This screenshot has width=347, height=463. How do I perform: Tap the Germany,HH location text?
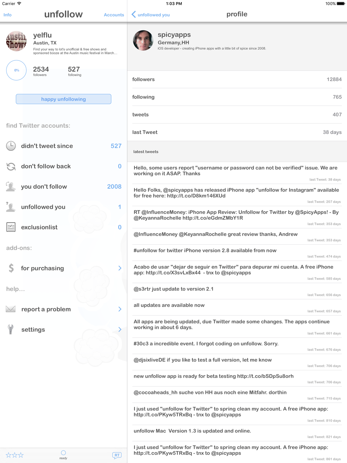(173, 43)
